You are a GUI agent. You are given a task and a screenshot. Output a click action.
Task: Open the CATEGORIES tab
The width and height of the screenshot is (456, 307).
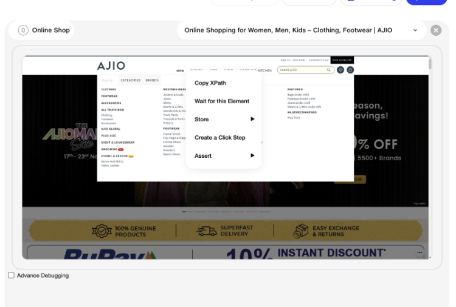point(131,80)
